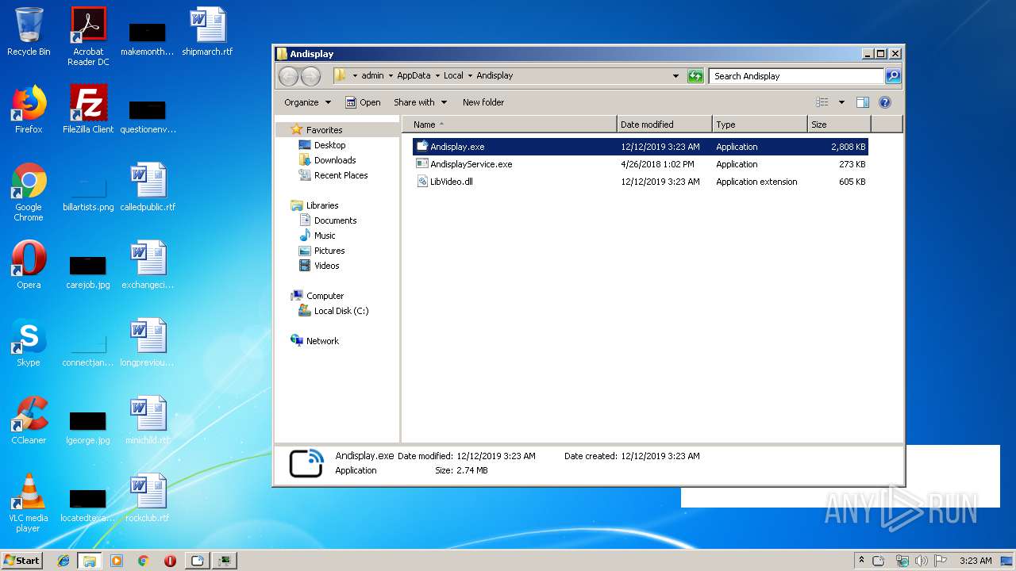Open the Change your view dropdown arrow
Image resolution: width=1016 pixels, height=571 pixels.
click(841, 102)
